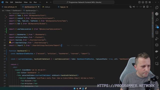Customize layout icon in title bar

tap(149, 2)
